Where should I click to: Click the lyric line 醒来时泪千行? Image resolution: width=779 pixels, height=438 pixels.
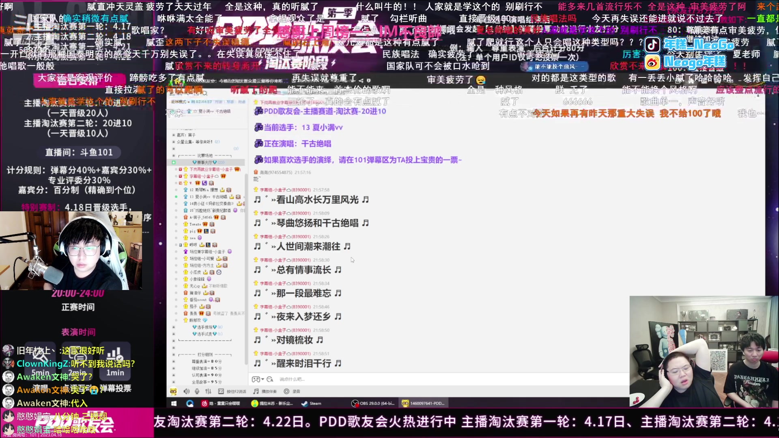[x=304, y=363]
